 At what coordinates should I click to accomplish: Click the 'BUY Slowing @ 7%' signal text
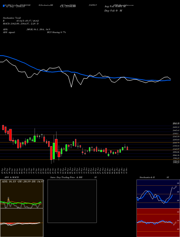[x=57, y=32]
